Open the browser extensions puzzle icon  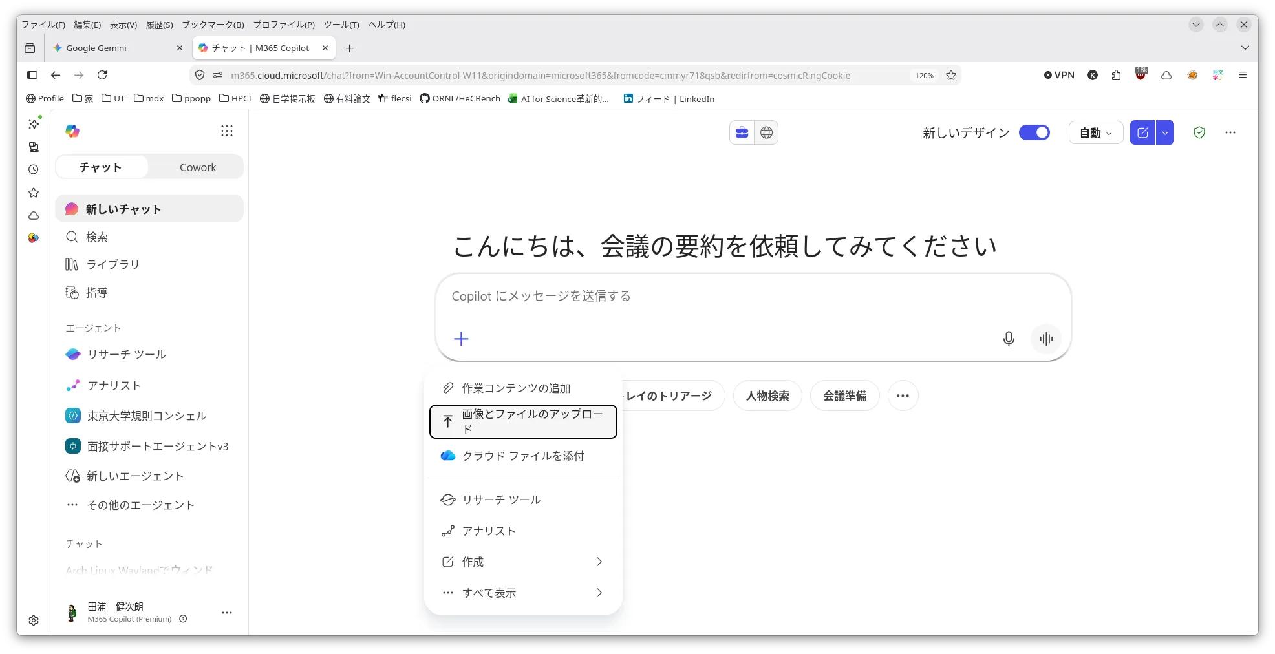click(1116, 75)
